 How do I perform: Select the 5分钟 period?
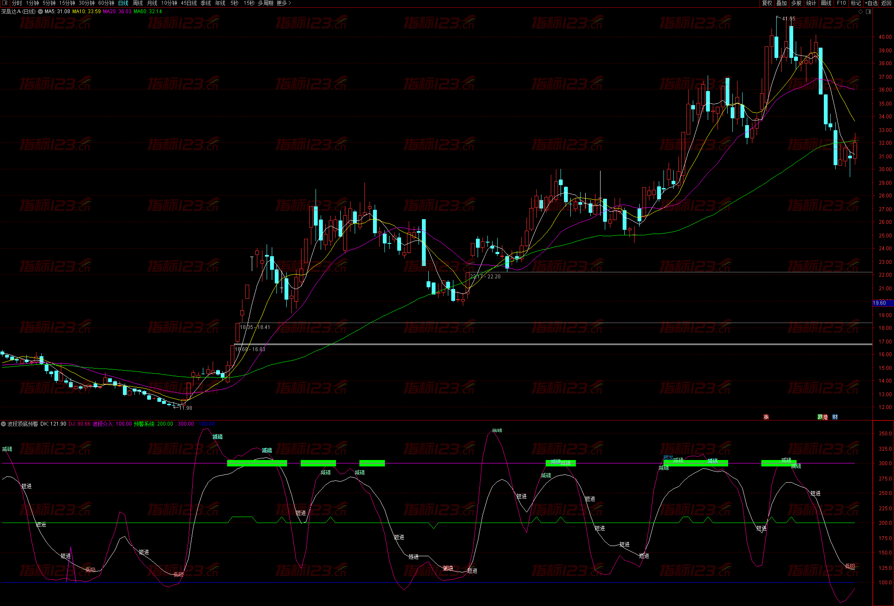pos(49,3)
